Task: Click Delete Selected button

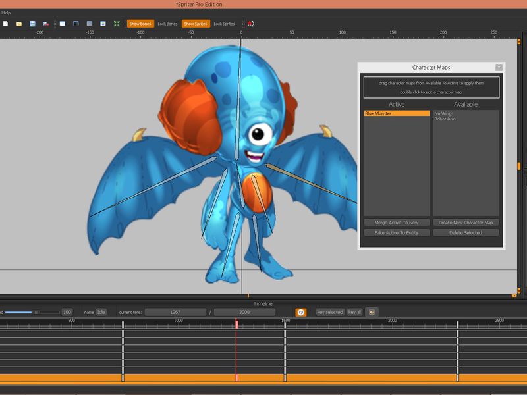Action: point(466,233)
